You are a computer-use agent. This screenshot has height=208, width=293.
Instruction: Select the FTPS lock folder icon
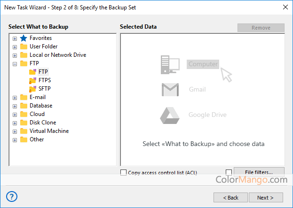(x=32, y=80)
